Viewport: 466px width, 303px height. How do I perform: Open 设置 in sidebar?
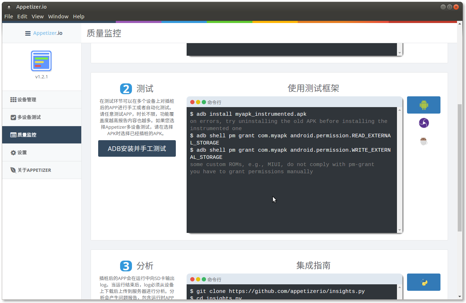pos(42,152)
